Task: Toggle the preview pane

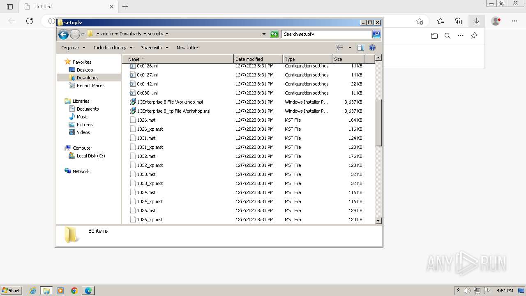Action: tap(360, 48)
